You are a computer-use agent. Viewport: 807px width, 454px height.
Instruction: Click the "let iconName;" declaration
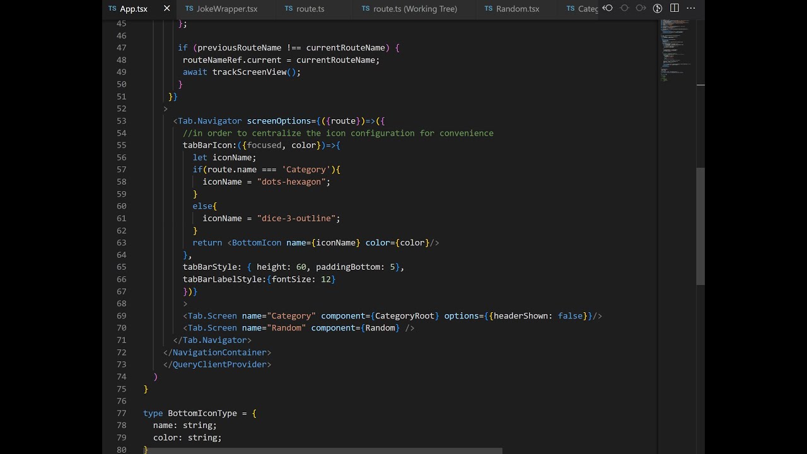(x=224, y=158)
